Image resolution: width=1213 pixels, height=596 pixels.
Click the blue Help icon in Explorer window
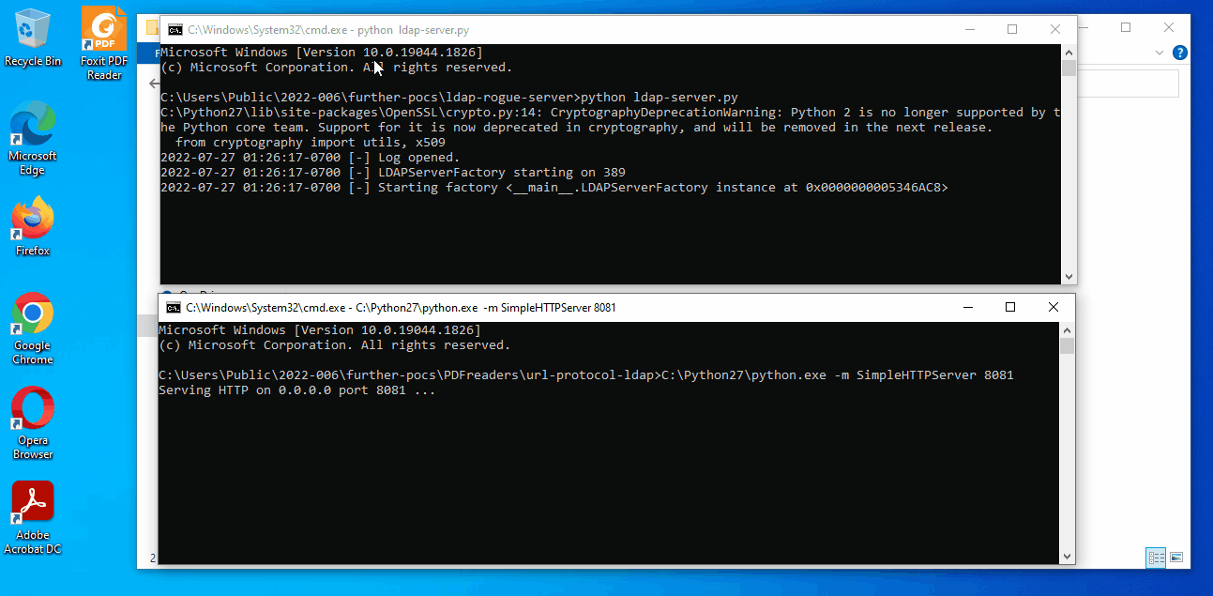[1180, 53]
